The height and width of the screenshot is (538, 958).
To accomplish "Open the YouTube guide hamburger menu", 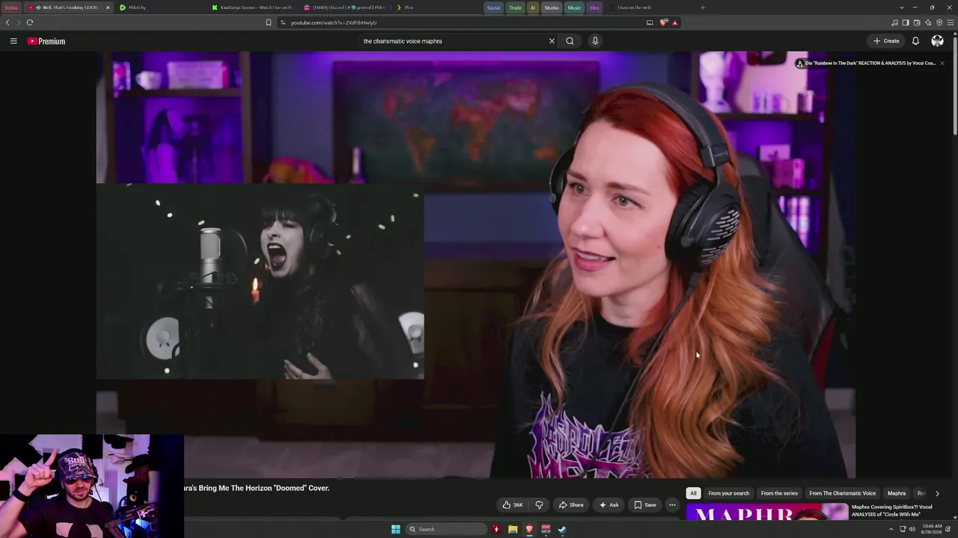I will [x=13, y=41].
